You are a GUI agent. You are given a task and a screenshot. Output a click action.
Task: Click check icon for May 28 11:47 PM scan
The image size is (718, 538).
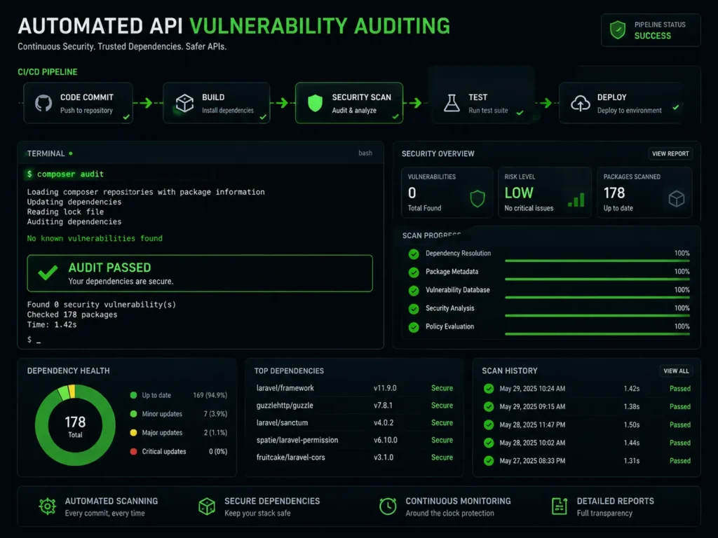489,425
